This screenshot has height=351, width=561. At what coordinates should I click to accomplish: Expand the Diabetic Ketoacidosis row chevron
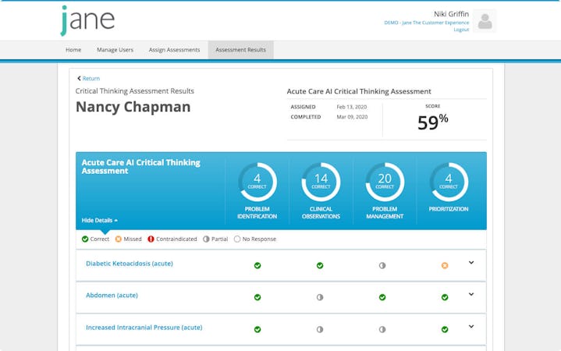tap(471, 263)
